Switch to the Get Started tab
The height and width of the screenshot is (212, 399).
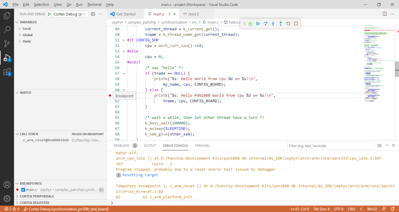coord(126,14)
